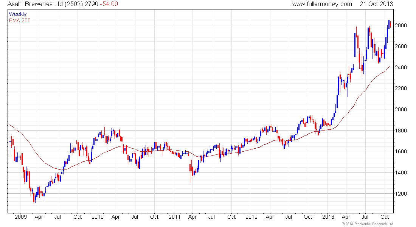Click the Stockcube Research Ltd copyright text
The width and height of the screenshot is (416, 227).
click(x=368, y=224)
